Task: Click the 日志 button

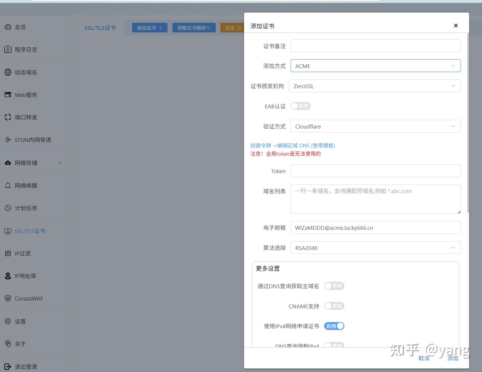Action: (x=232, y=28)
